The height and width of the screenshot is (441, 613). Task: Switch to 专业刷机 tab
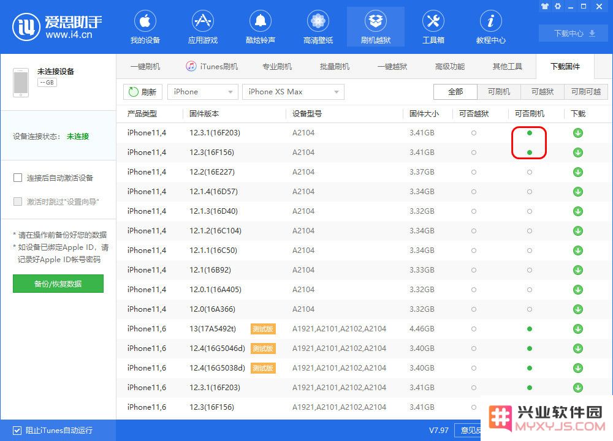point(277,66)
